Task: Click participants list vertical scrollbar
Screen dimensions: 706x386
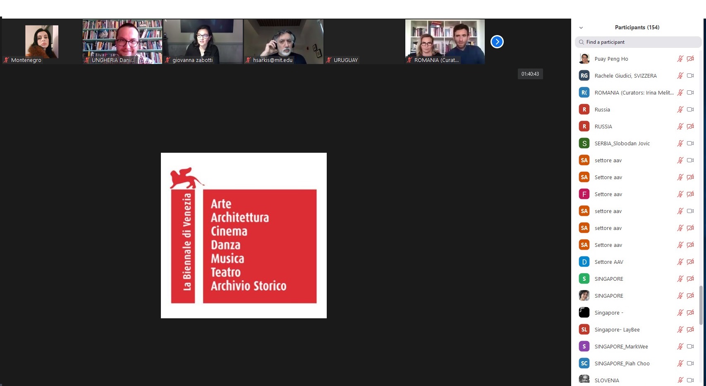Action: (x=701, y=305)
